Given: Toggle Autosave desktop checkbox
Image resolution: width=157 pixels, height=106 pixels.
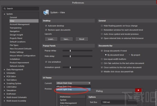Looking at the screenshot, I should (46, 26).
